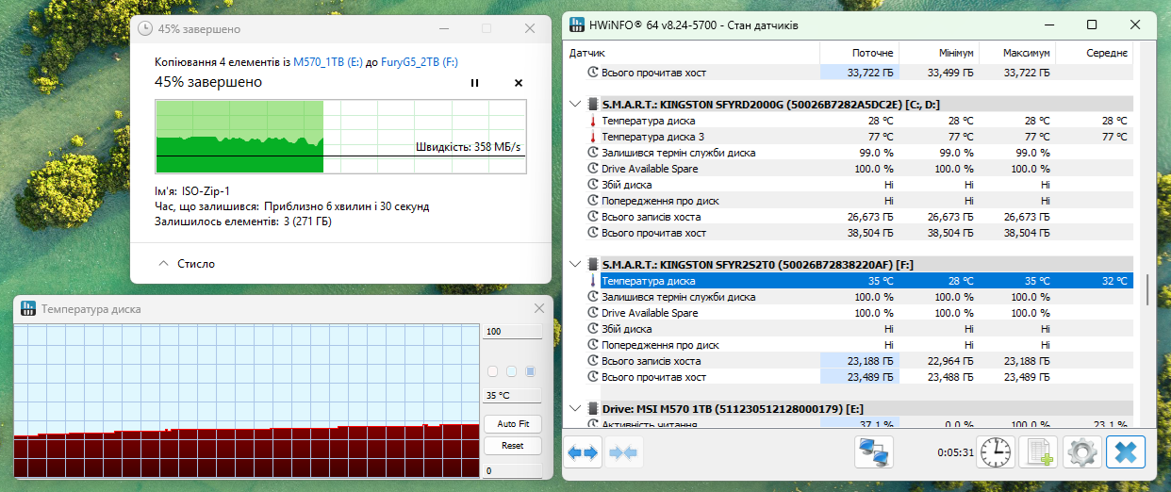
Task: Cancel the copy with the X button
Action: (518, 83)
